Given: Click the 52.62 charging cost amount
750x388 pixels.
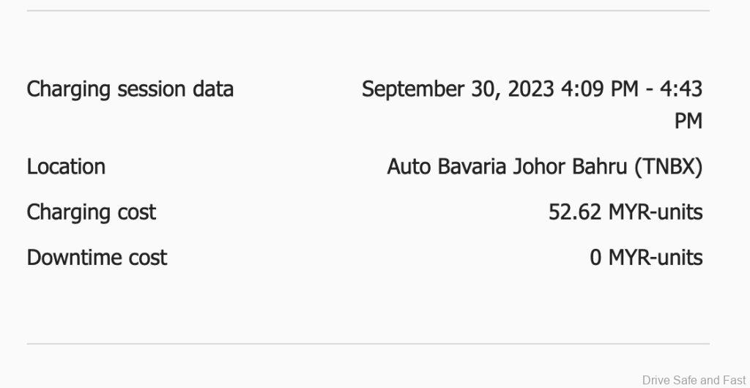Looking at the screenshot, I should pyautogui.click(x=575, y=212).
